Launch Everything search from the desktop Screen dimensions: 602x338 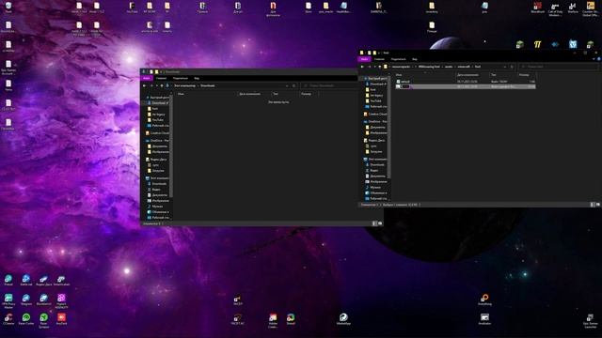(x=484, y=300)
